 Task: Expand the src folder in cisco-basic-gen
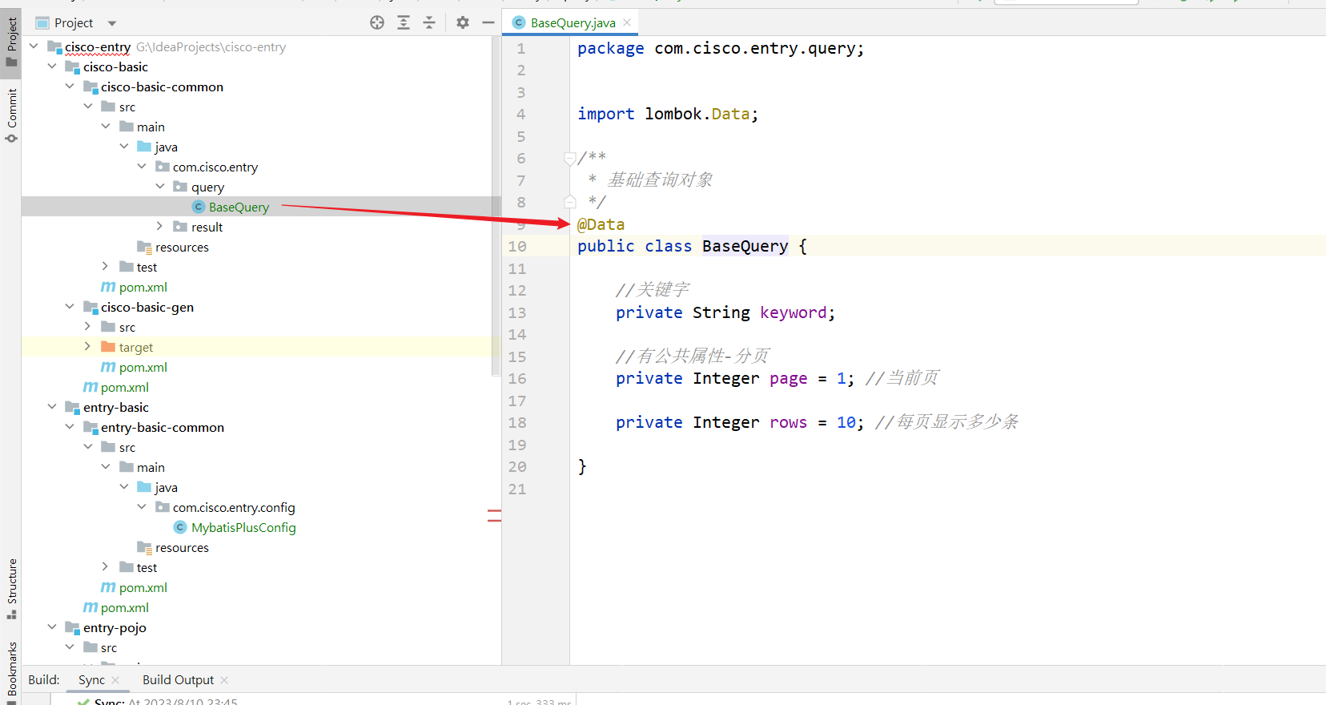click(87, 327)
